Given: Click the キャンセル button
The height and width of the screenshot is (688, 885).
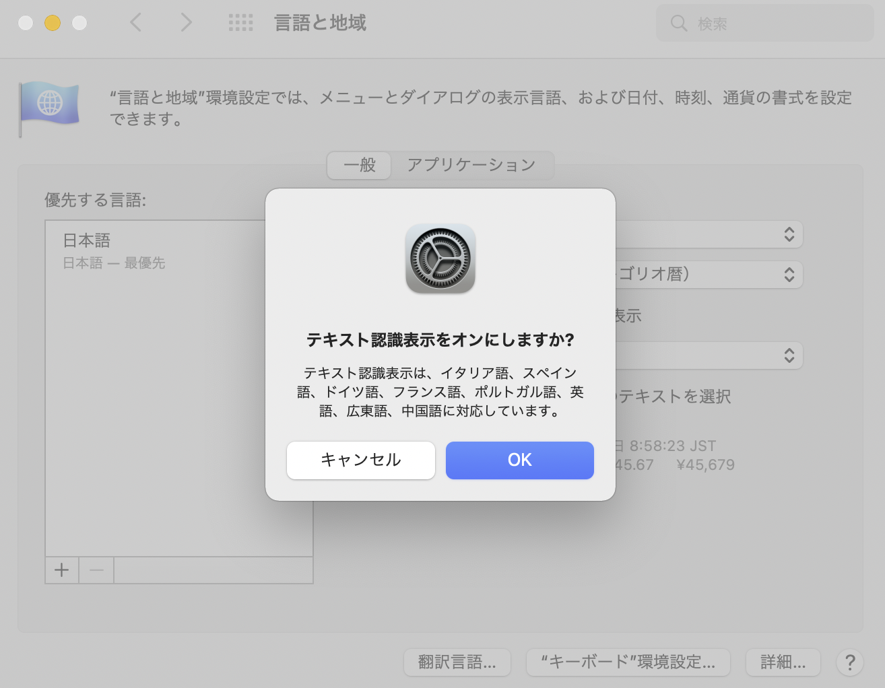Looking at the screenshot, I should 360,460.
